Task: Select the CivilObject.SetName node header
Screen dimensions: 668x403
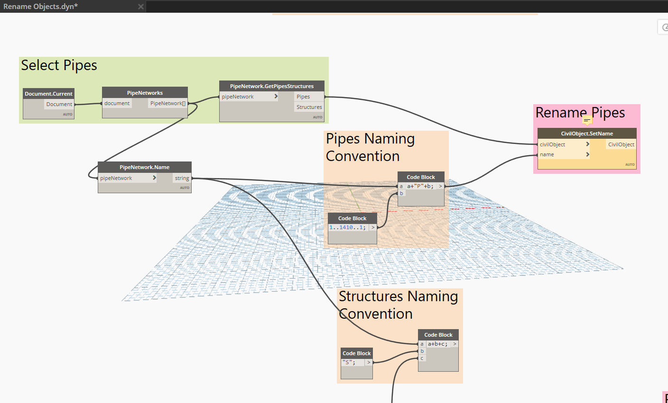Action: pos(587,134)
